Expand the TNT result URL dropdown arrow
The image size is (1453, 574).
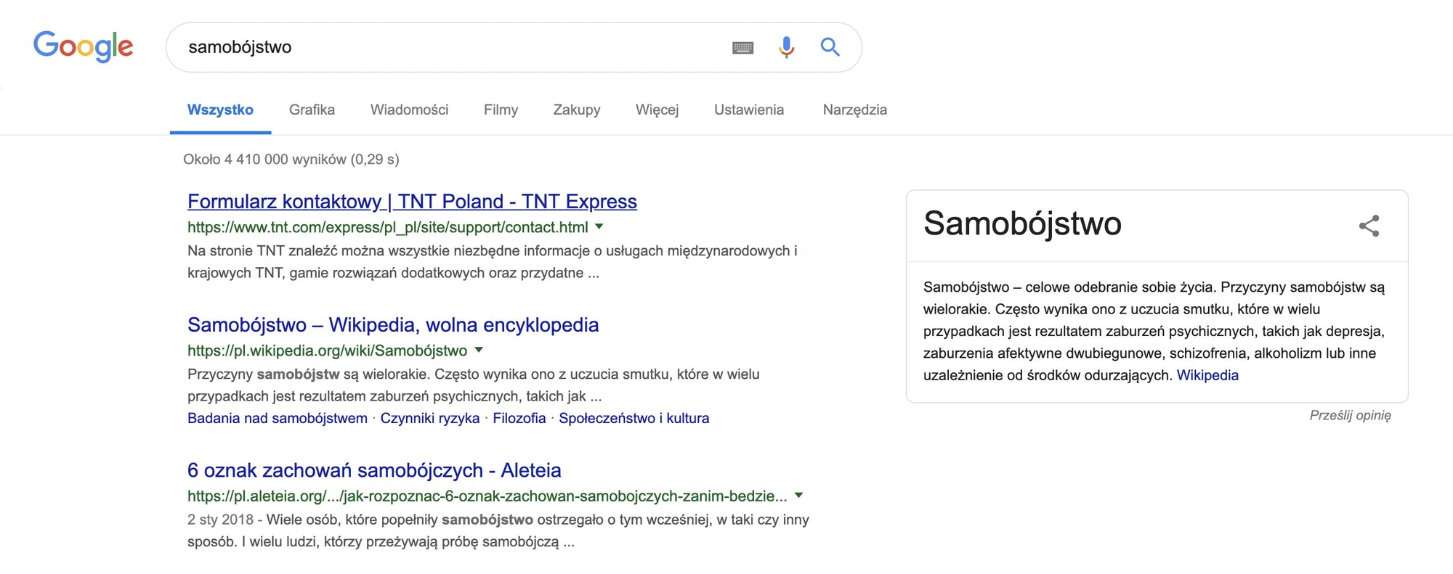pyautogui.click(x=599, y=226)
